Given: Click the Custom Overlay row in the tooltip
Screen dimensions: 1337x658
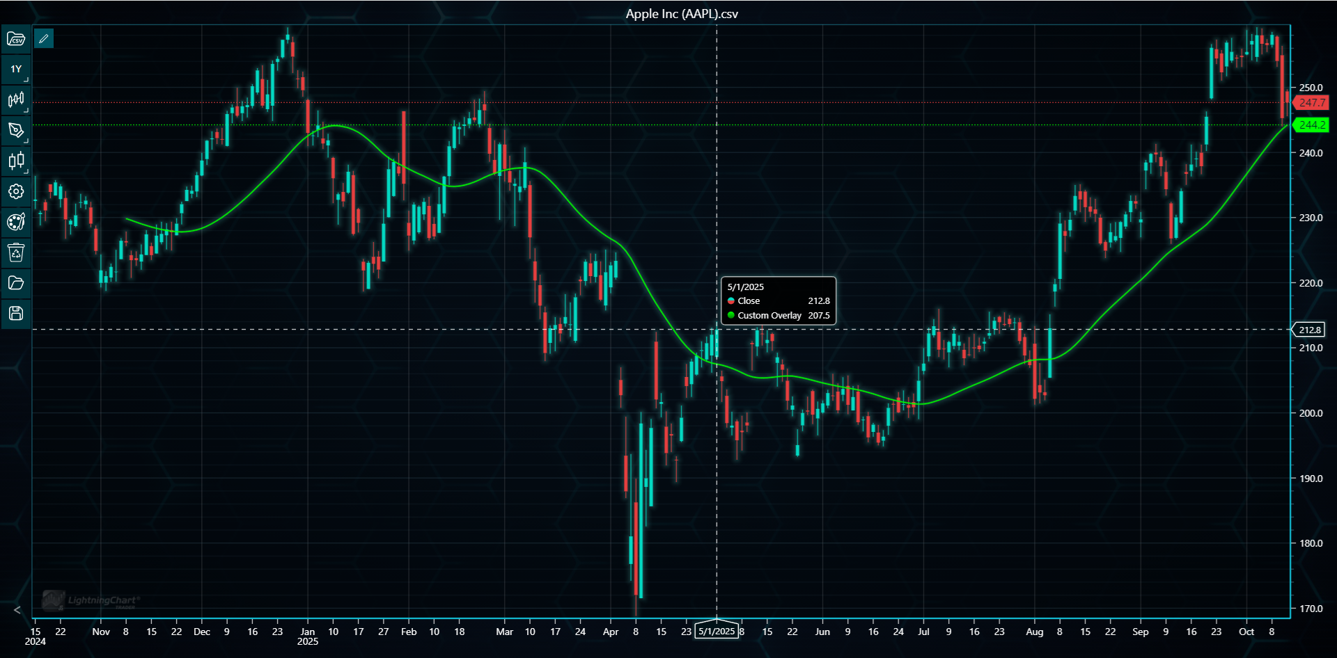Looking at the screenshot, I should [779, 316].
